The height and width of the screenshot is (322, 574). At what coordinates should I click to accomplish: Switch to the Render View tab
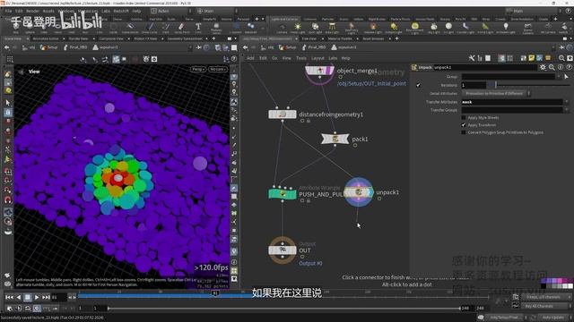[78, 38]
